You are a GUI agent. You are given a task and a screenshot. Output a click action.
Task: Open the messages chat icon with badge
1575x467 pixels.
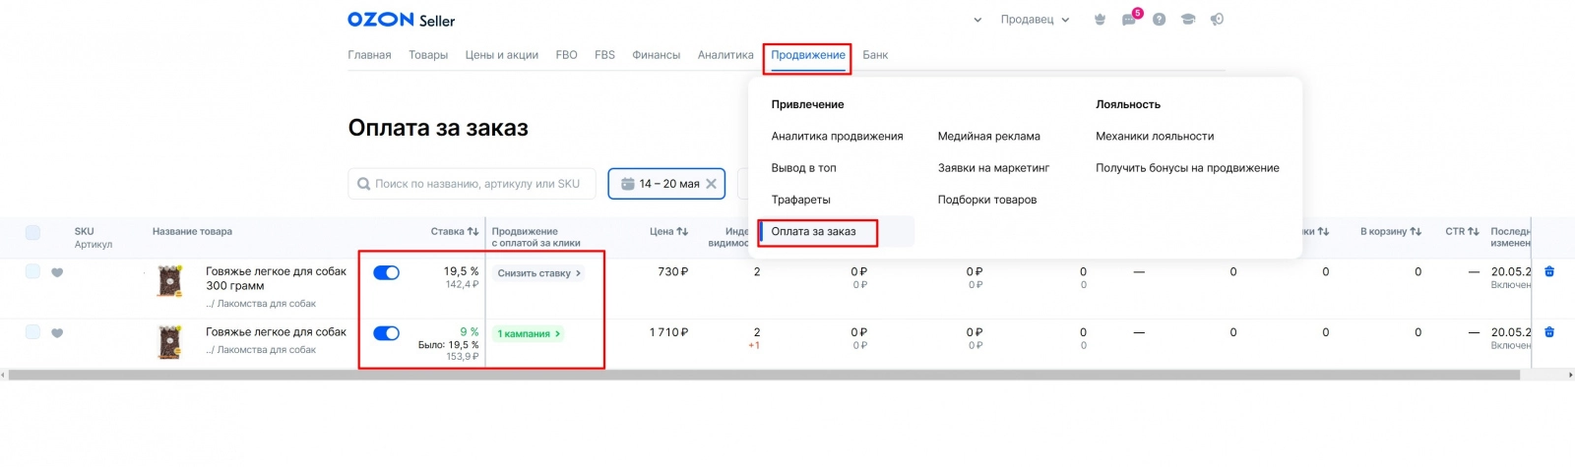(x=1129, y=19)
